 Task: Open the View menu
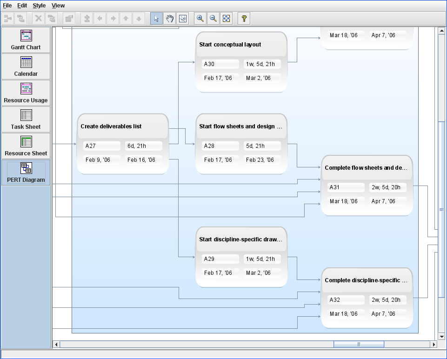point(58,6)
